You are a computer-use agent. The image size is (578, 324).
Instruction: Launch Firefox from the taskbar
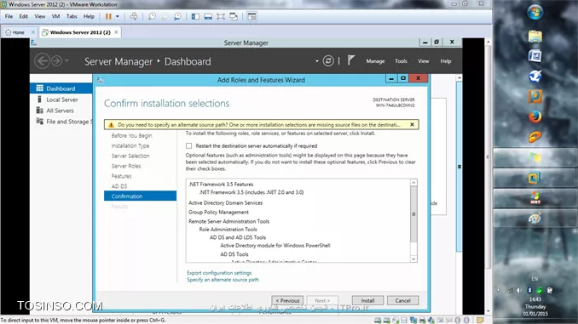click(x=535, y=117)
